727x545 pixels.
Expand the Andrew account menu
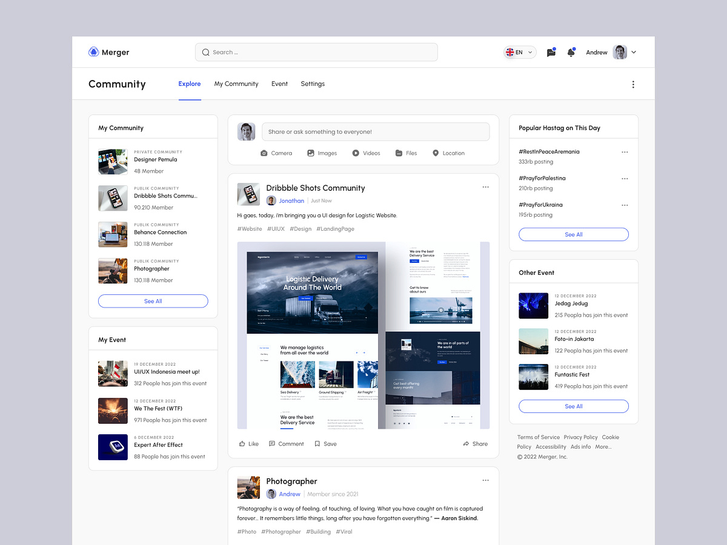pyautogui.click(x=634, y=53)
